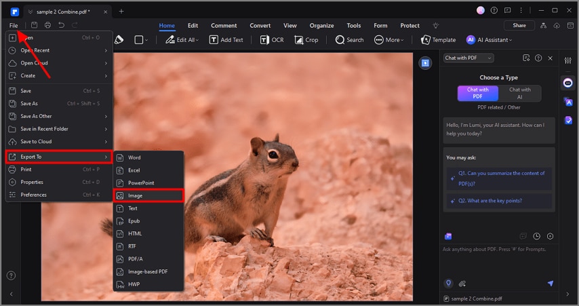579x306 pixels.
Task: Select the Add Text tool
Action: click(x=226, y=40)
